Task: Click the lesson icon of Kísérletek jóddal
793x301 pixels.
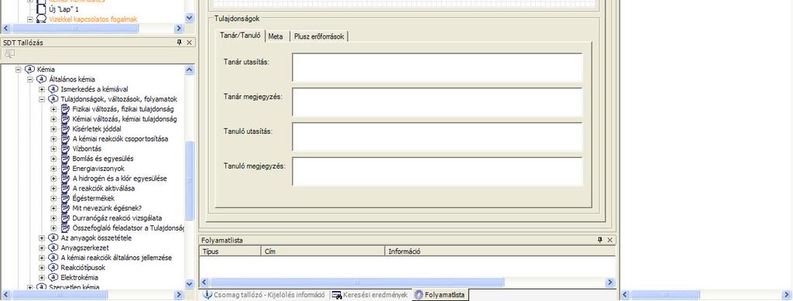Action: 65,128
